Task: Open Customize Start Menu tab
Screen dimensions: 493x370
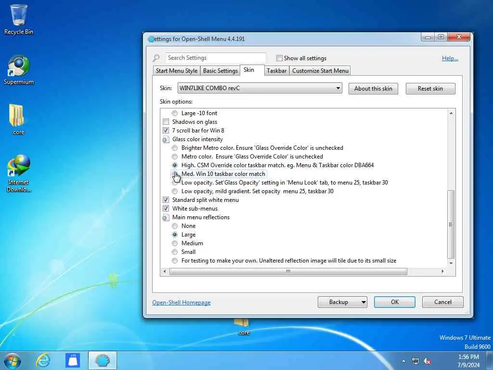Action: point(320,71)
